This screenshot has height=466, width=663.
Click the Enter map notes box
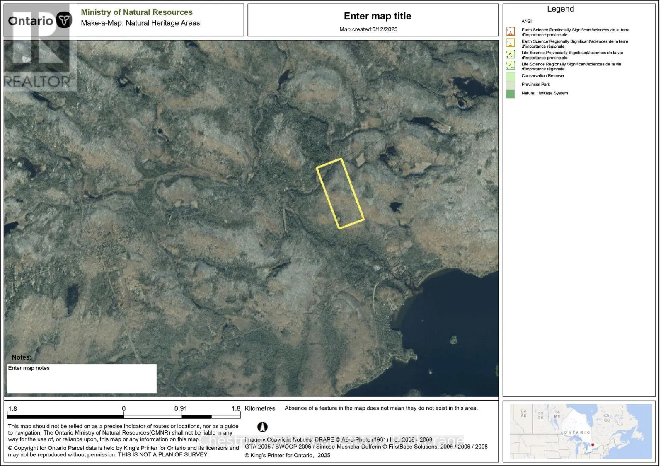[82, 379]
